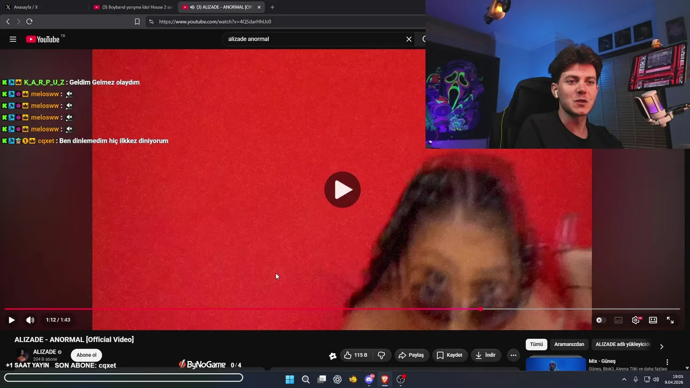The width and height of the screenshot is (690, 388).
Task: Mute the video player volume
Action: pos(30,320)
